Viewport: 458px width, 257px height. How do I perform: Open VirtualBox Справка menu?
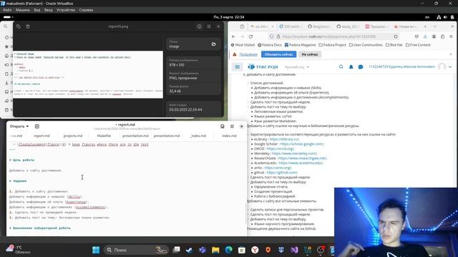86,10
